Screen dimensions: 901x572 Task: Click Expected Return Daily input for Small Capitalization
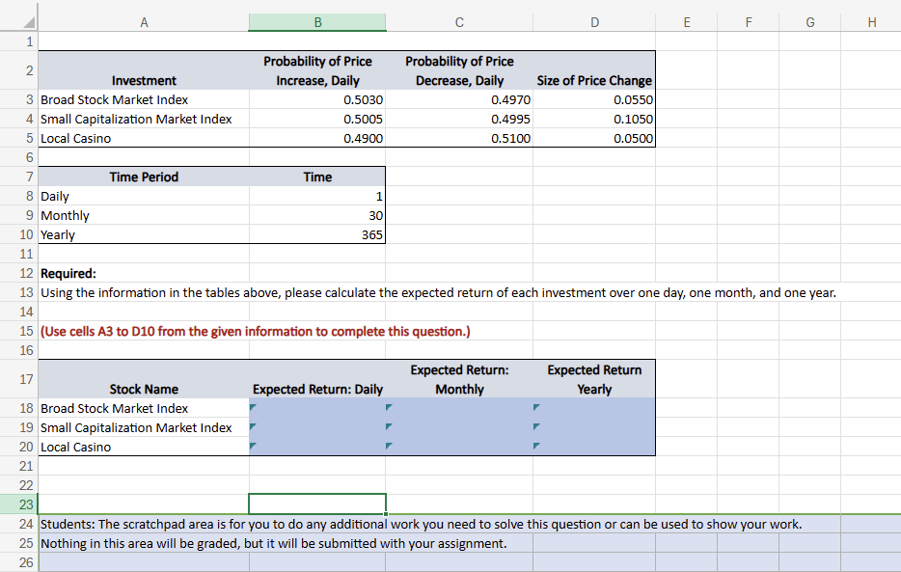pyautogui.click(x=317, y=427)
